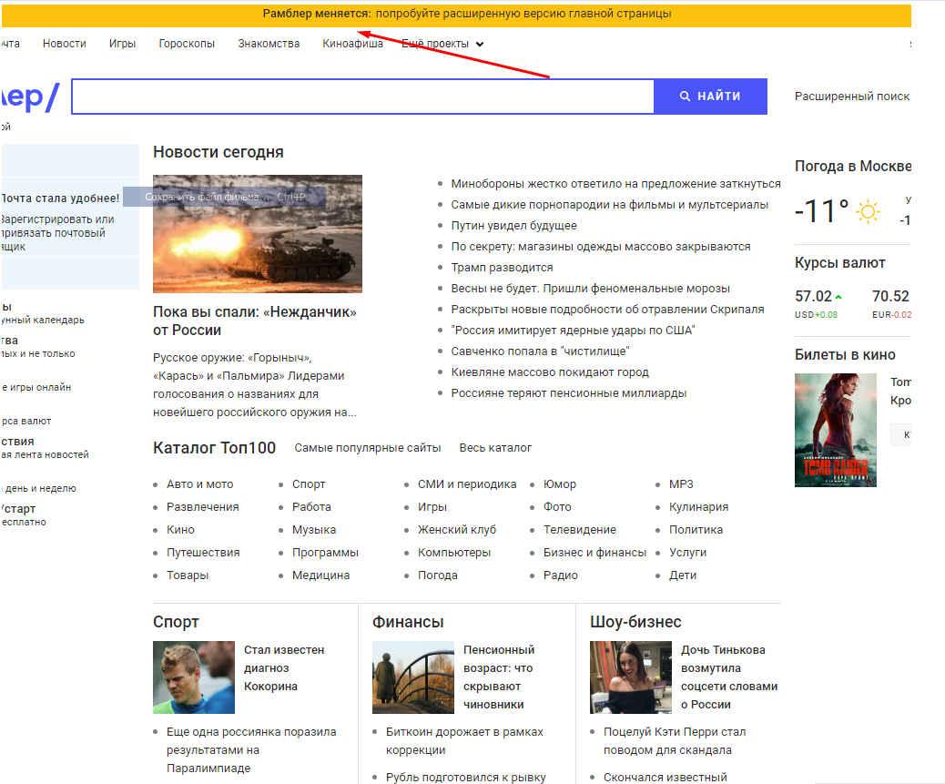Viewport: 945px width, 784px height.
Task: Open Дочь Тинькова photo thumbnail
Action: pos(630,677)
